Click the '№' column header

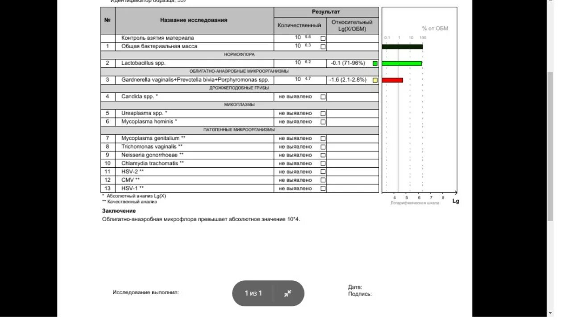coord(108,20)
